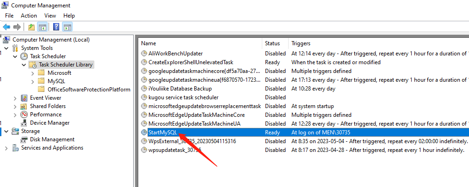
Task: Toggle the Show/Hide Console Tree icon
Action: [x=42, y=27]
